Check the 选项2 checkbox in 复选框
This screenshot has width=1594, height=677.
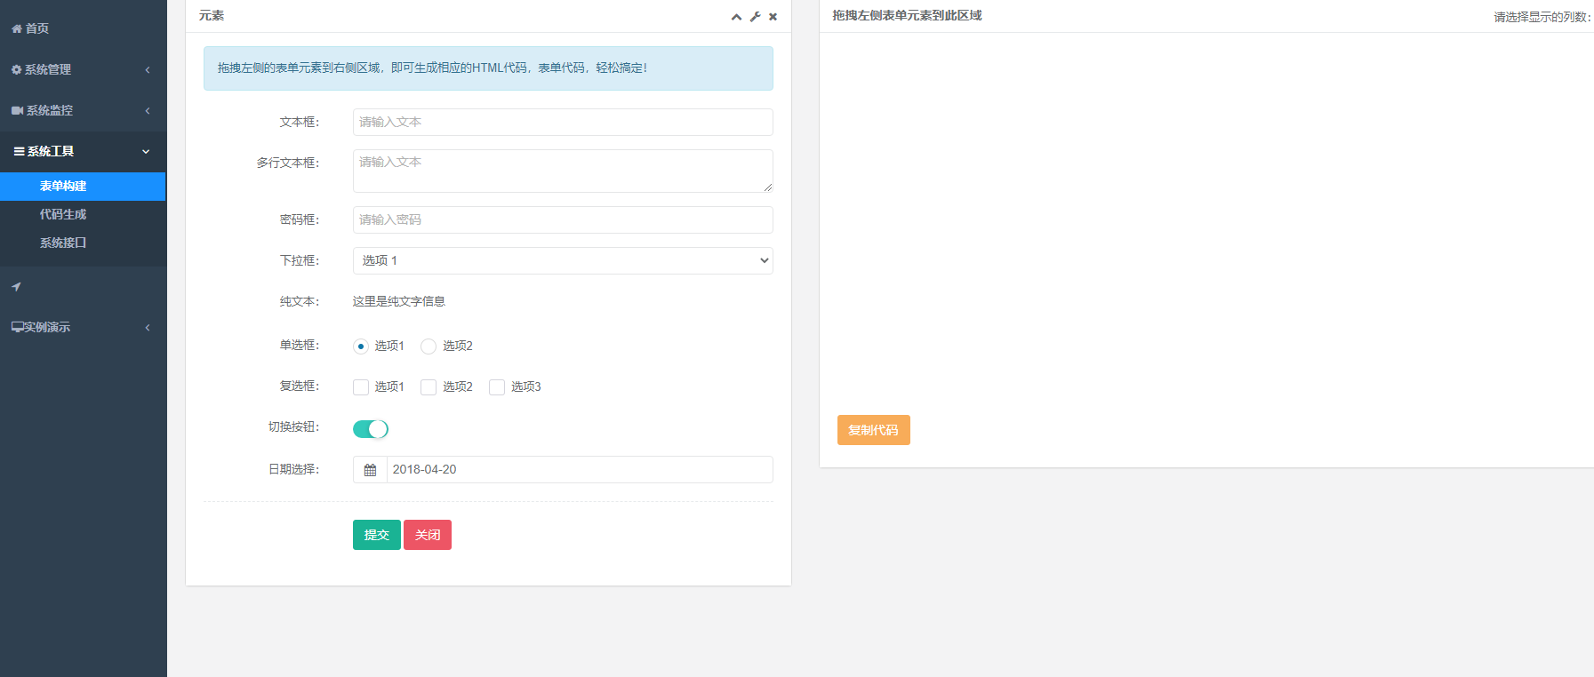429,387
